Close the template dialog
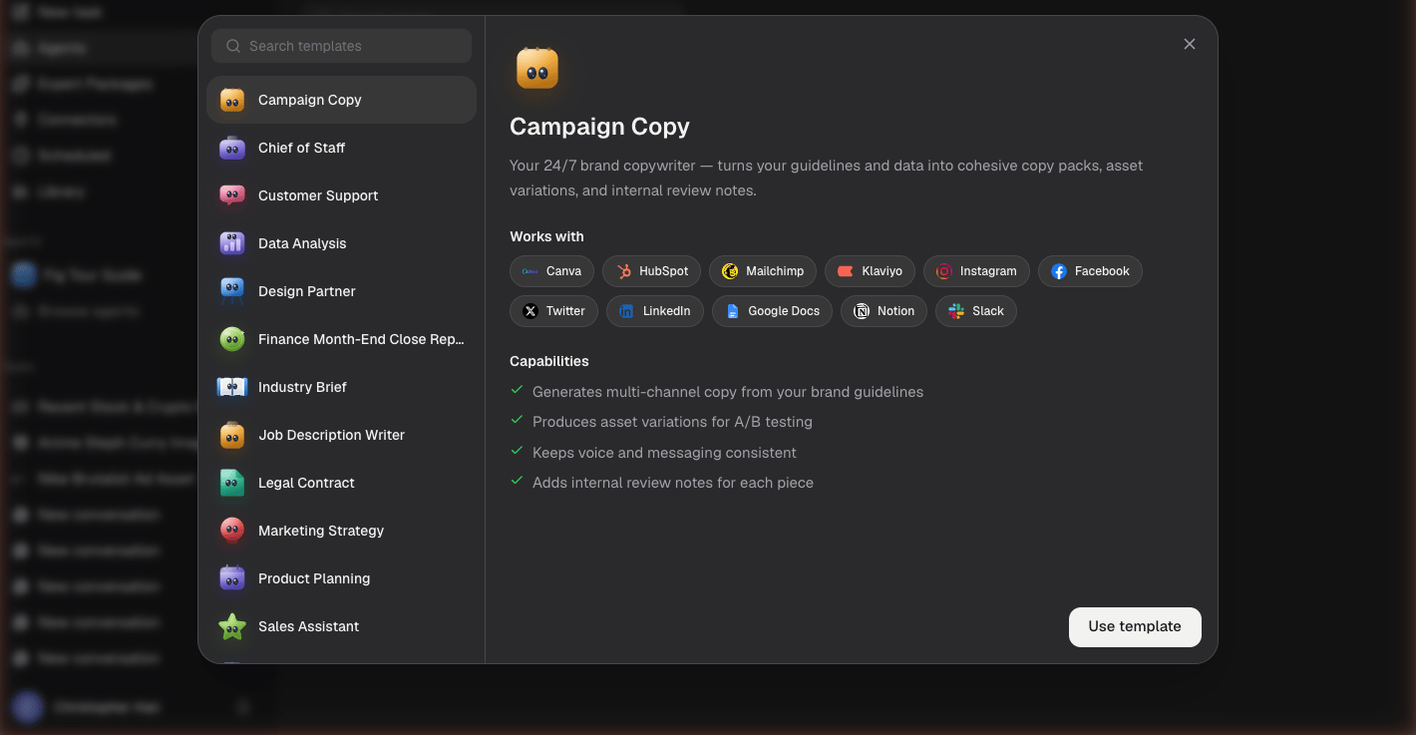 [1189, 44]
